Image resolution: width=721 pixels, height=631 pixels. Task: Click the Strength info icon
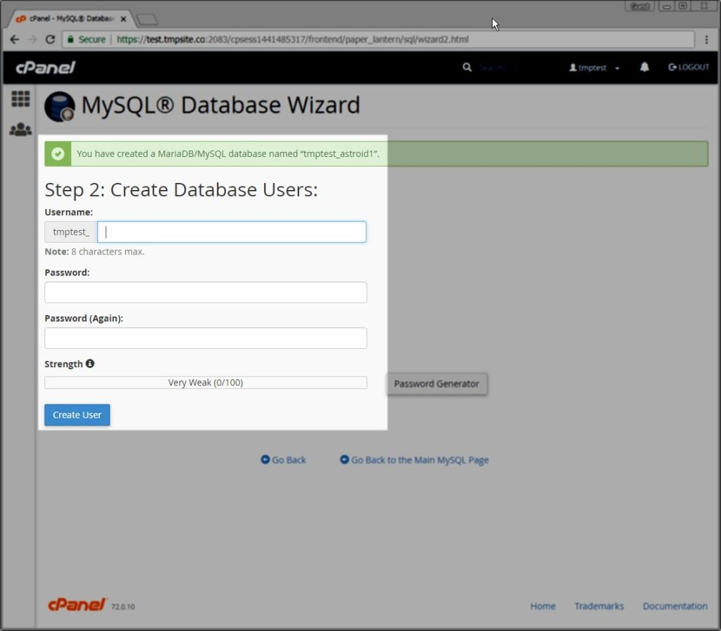point(90,364)
